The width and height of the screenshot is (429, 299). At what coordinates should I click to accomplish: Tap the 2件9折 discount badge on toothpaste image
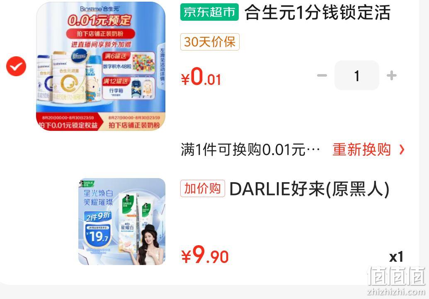98,217
